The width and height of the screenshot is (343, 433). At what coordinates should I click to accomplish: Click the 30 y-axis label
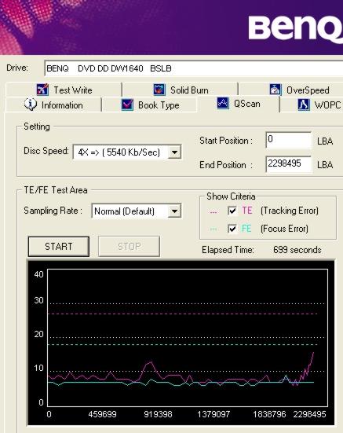point(38,300)
